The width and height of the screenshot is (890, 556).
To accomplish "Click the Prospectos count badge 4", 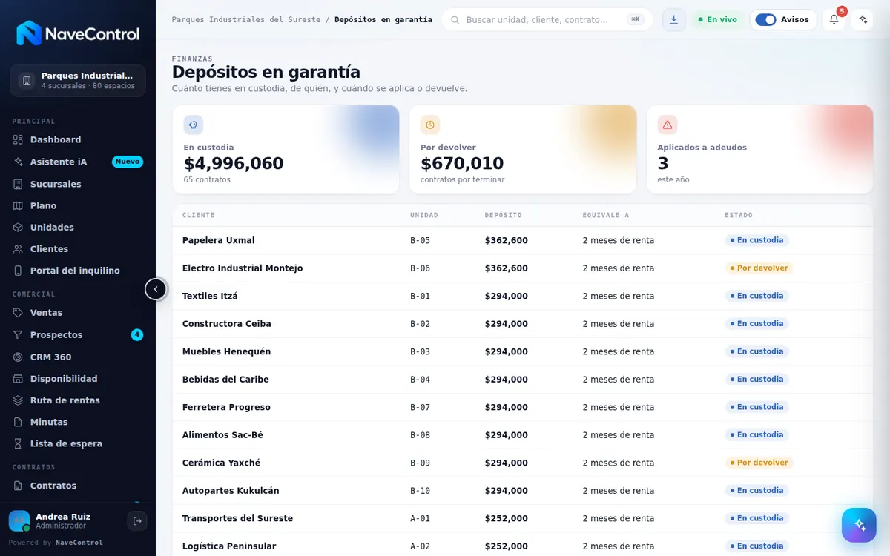I will coord(137,335).
